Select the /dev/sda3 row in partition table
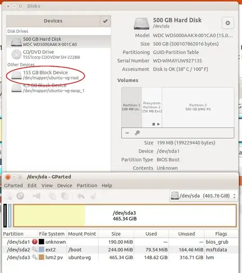Screen dimensions: 242x273 121,257
